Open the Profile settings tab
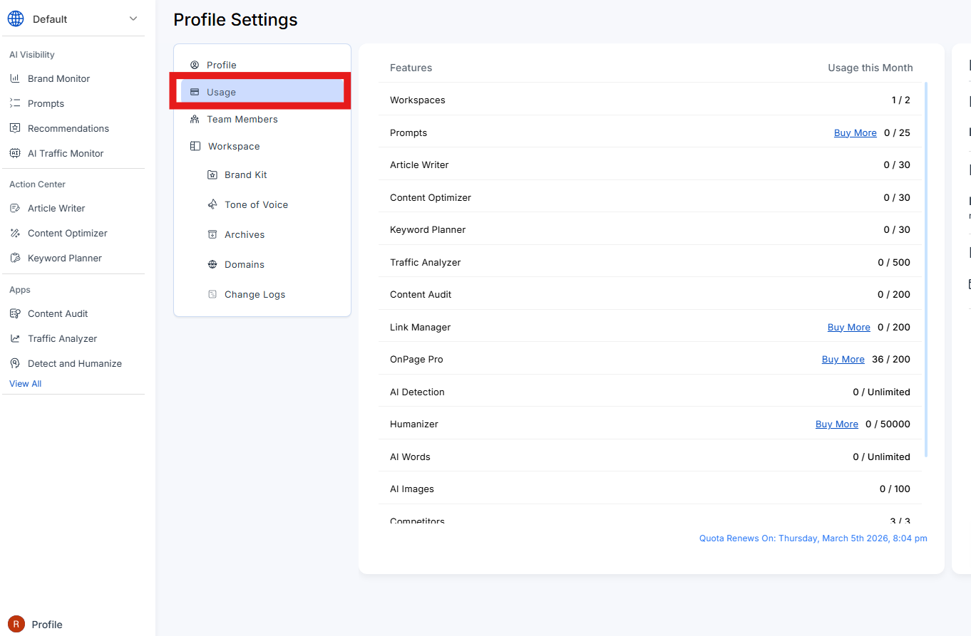Image resolution: width=971 pixels, height=636 pixels. pos(221,66)
